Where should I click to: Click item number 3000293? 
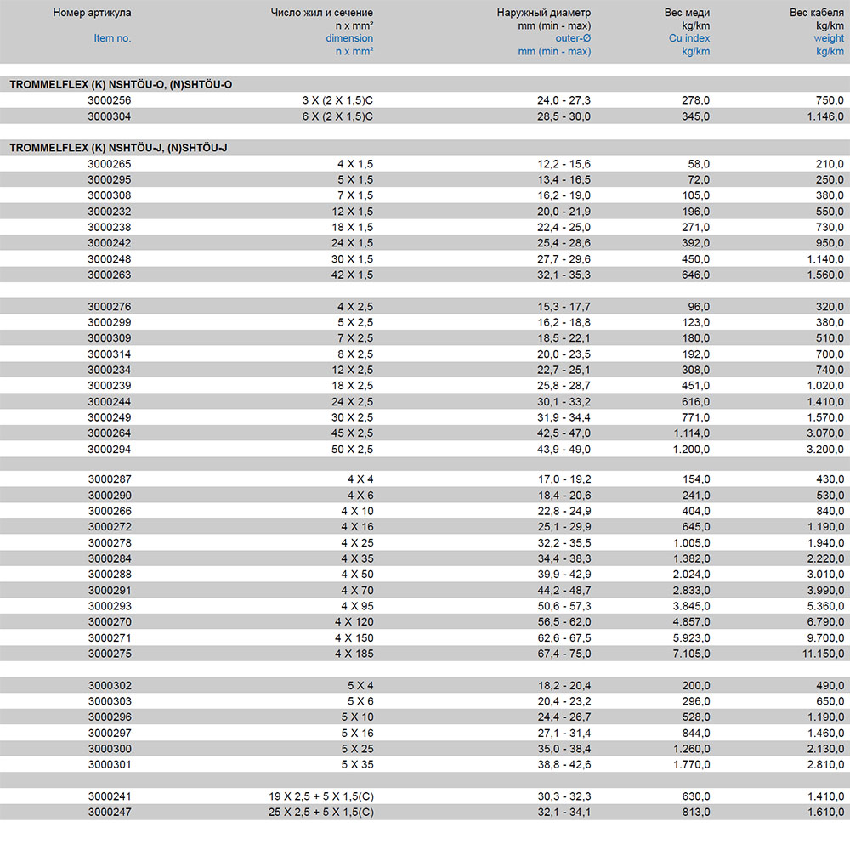pos(110,606)
